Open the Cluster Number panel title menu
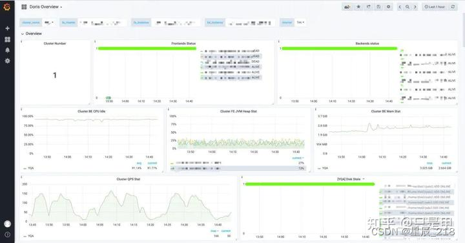465x243 pixels. pyautogui.click(x=55, y=43)
